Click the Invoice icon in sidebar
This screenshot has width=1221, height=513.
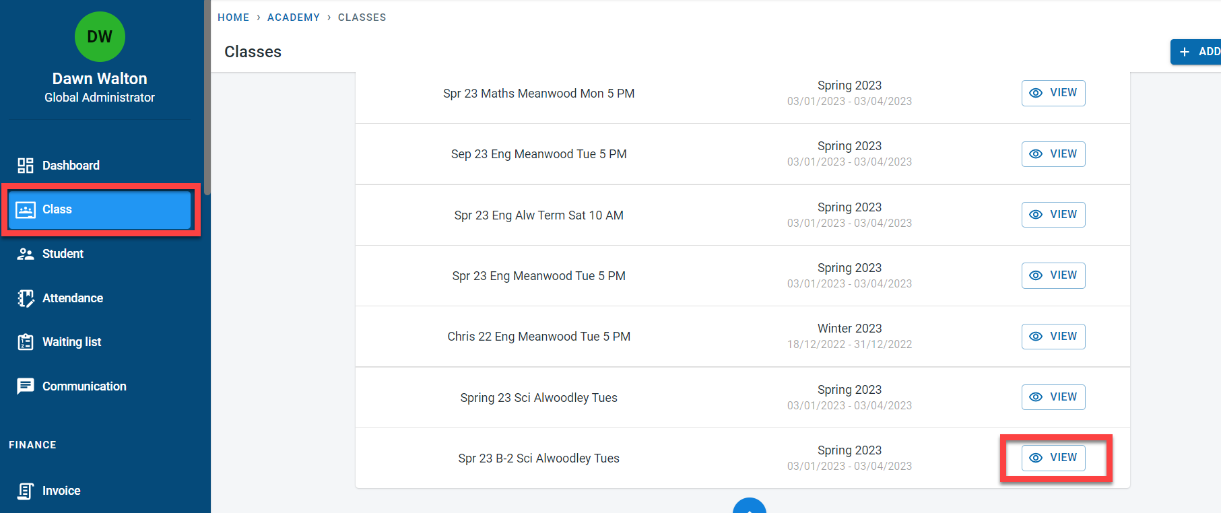pos(26,491)
